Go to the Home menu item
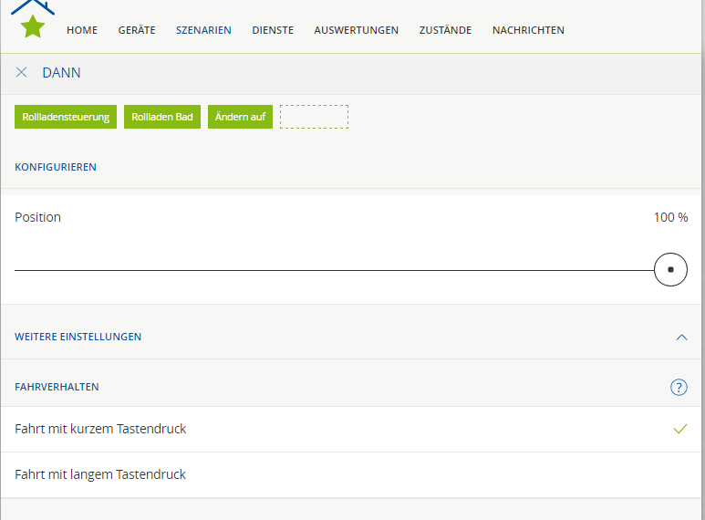 [x=82, y=30]
